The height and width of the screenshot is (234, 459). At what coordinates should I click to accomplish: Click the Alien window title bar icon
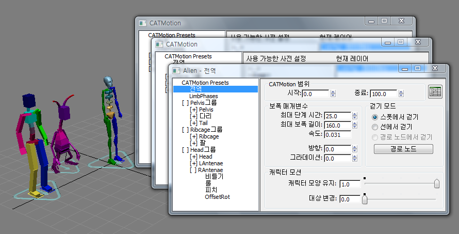click(176, 71)
